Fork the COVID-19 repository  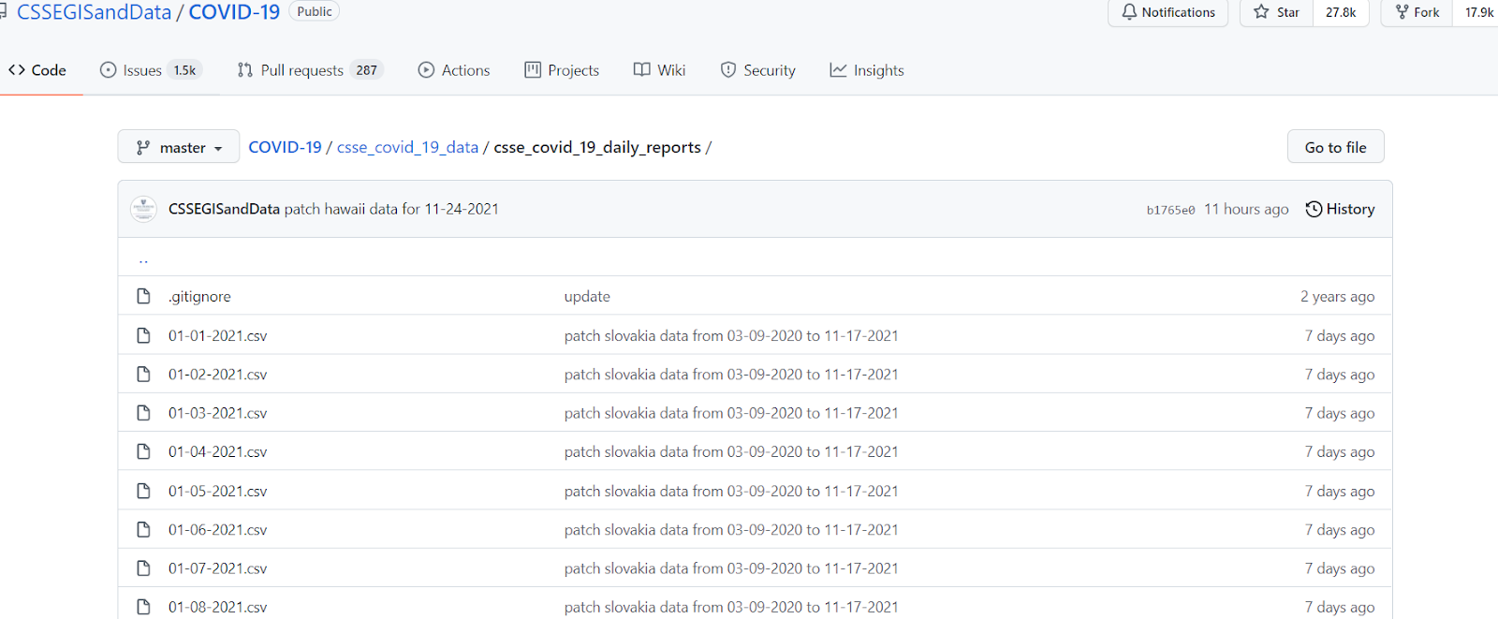pos(1417,12)
